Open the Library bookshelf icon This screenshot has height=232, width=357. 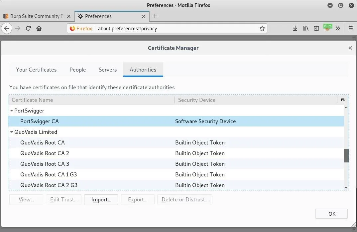pyautogui.click(x=306, y=29)
